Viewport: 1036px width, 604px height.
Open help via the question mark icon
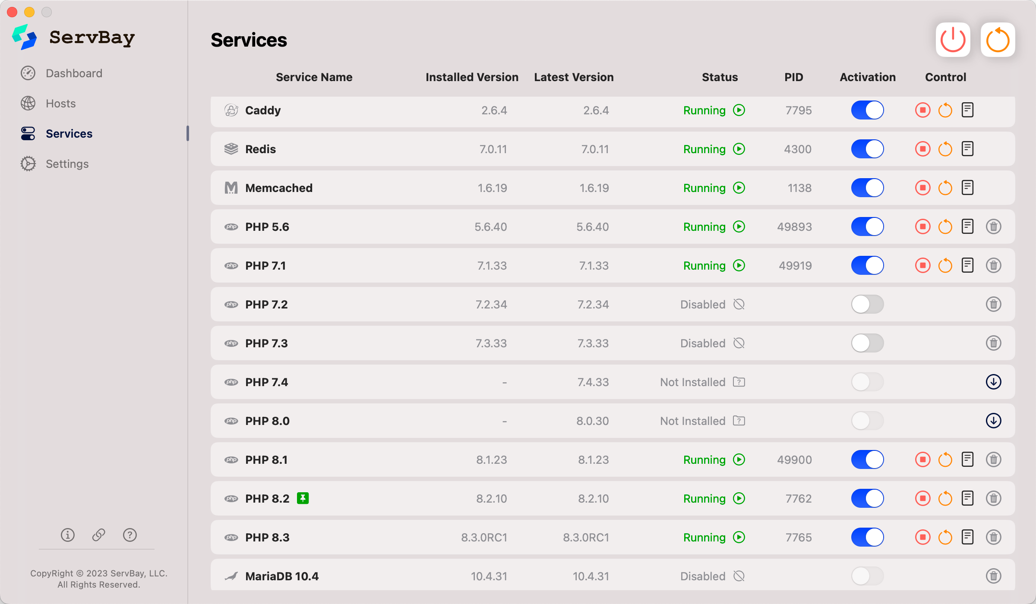pyautogui.click(x=129, y=535)
